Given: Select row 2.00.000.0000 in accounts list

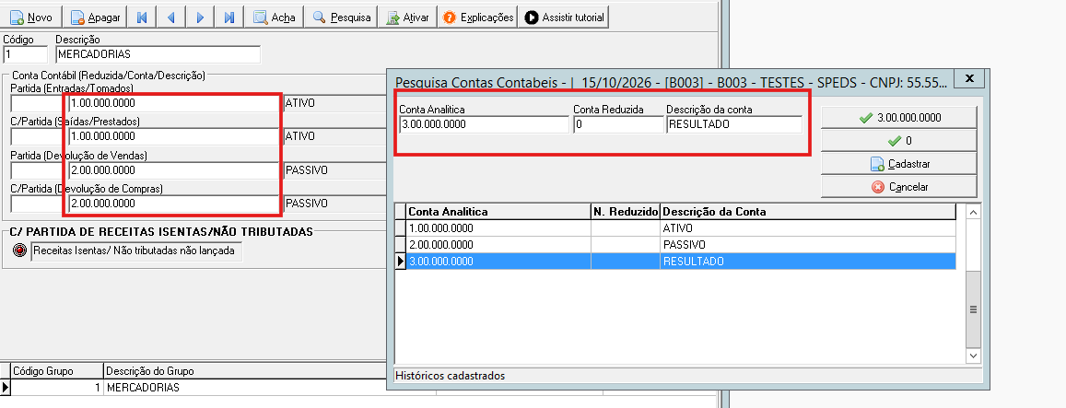Looking at the screenshot, I should [675, 244].
